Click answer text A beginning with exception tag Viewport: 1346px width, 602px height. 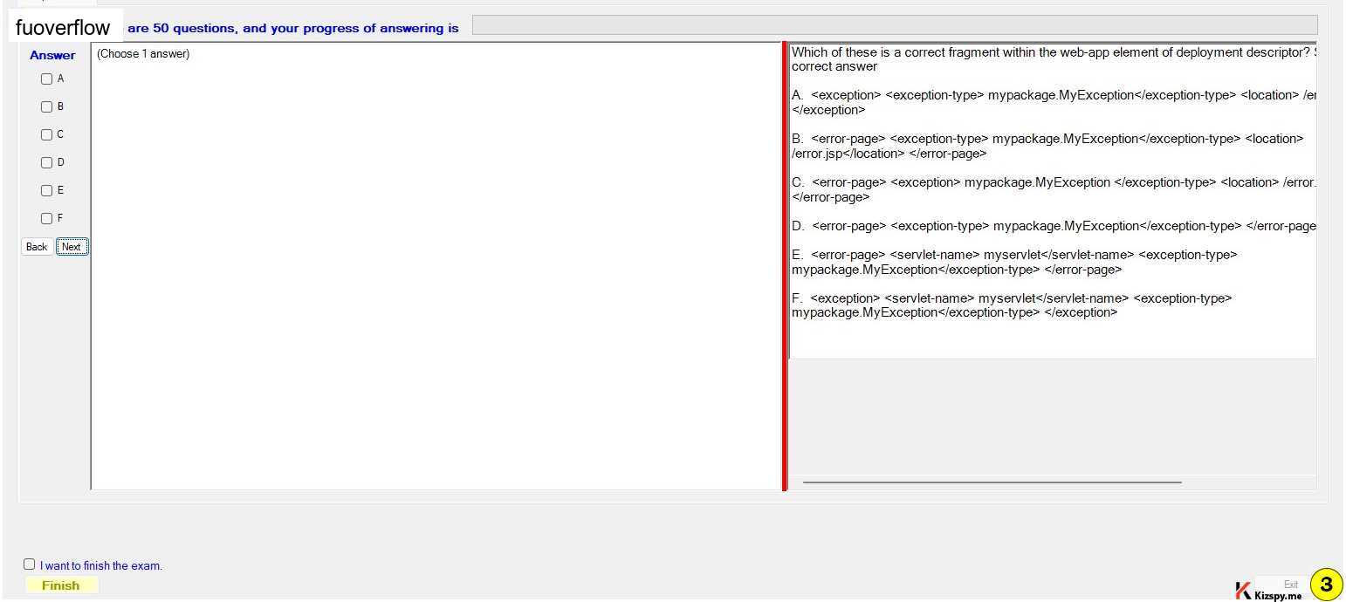1054,102
